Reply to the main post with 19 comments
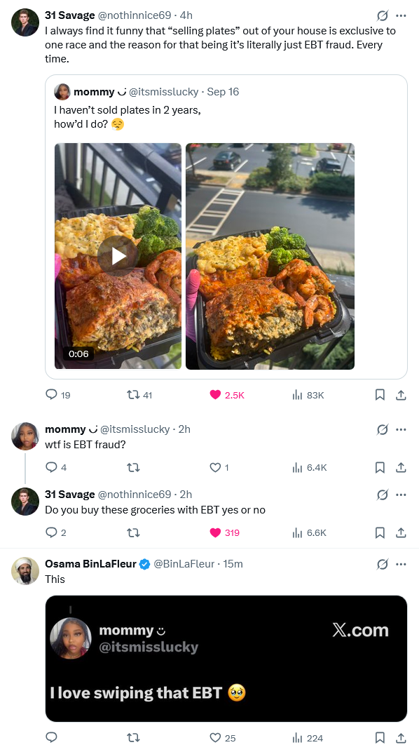Viewport: 419px width, 752px height. point(51,395)
